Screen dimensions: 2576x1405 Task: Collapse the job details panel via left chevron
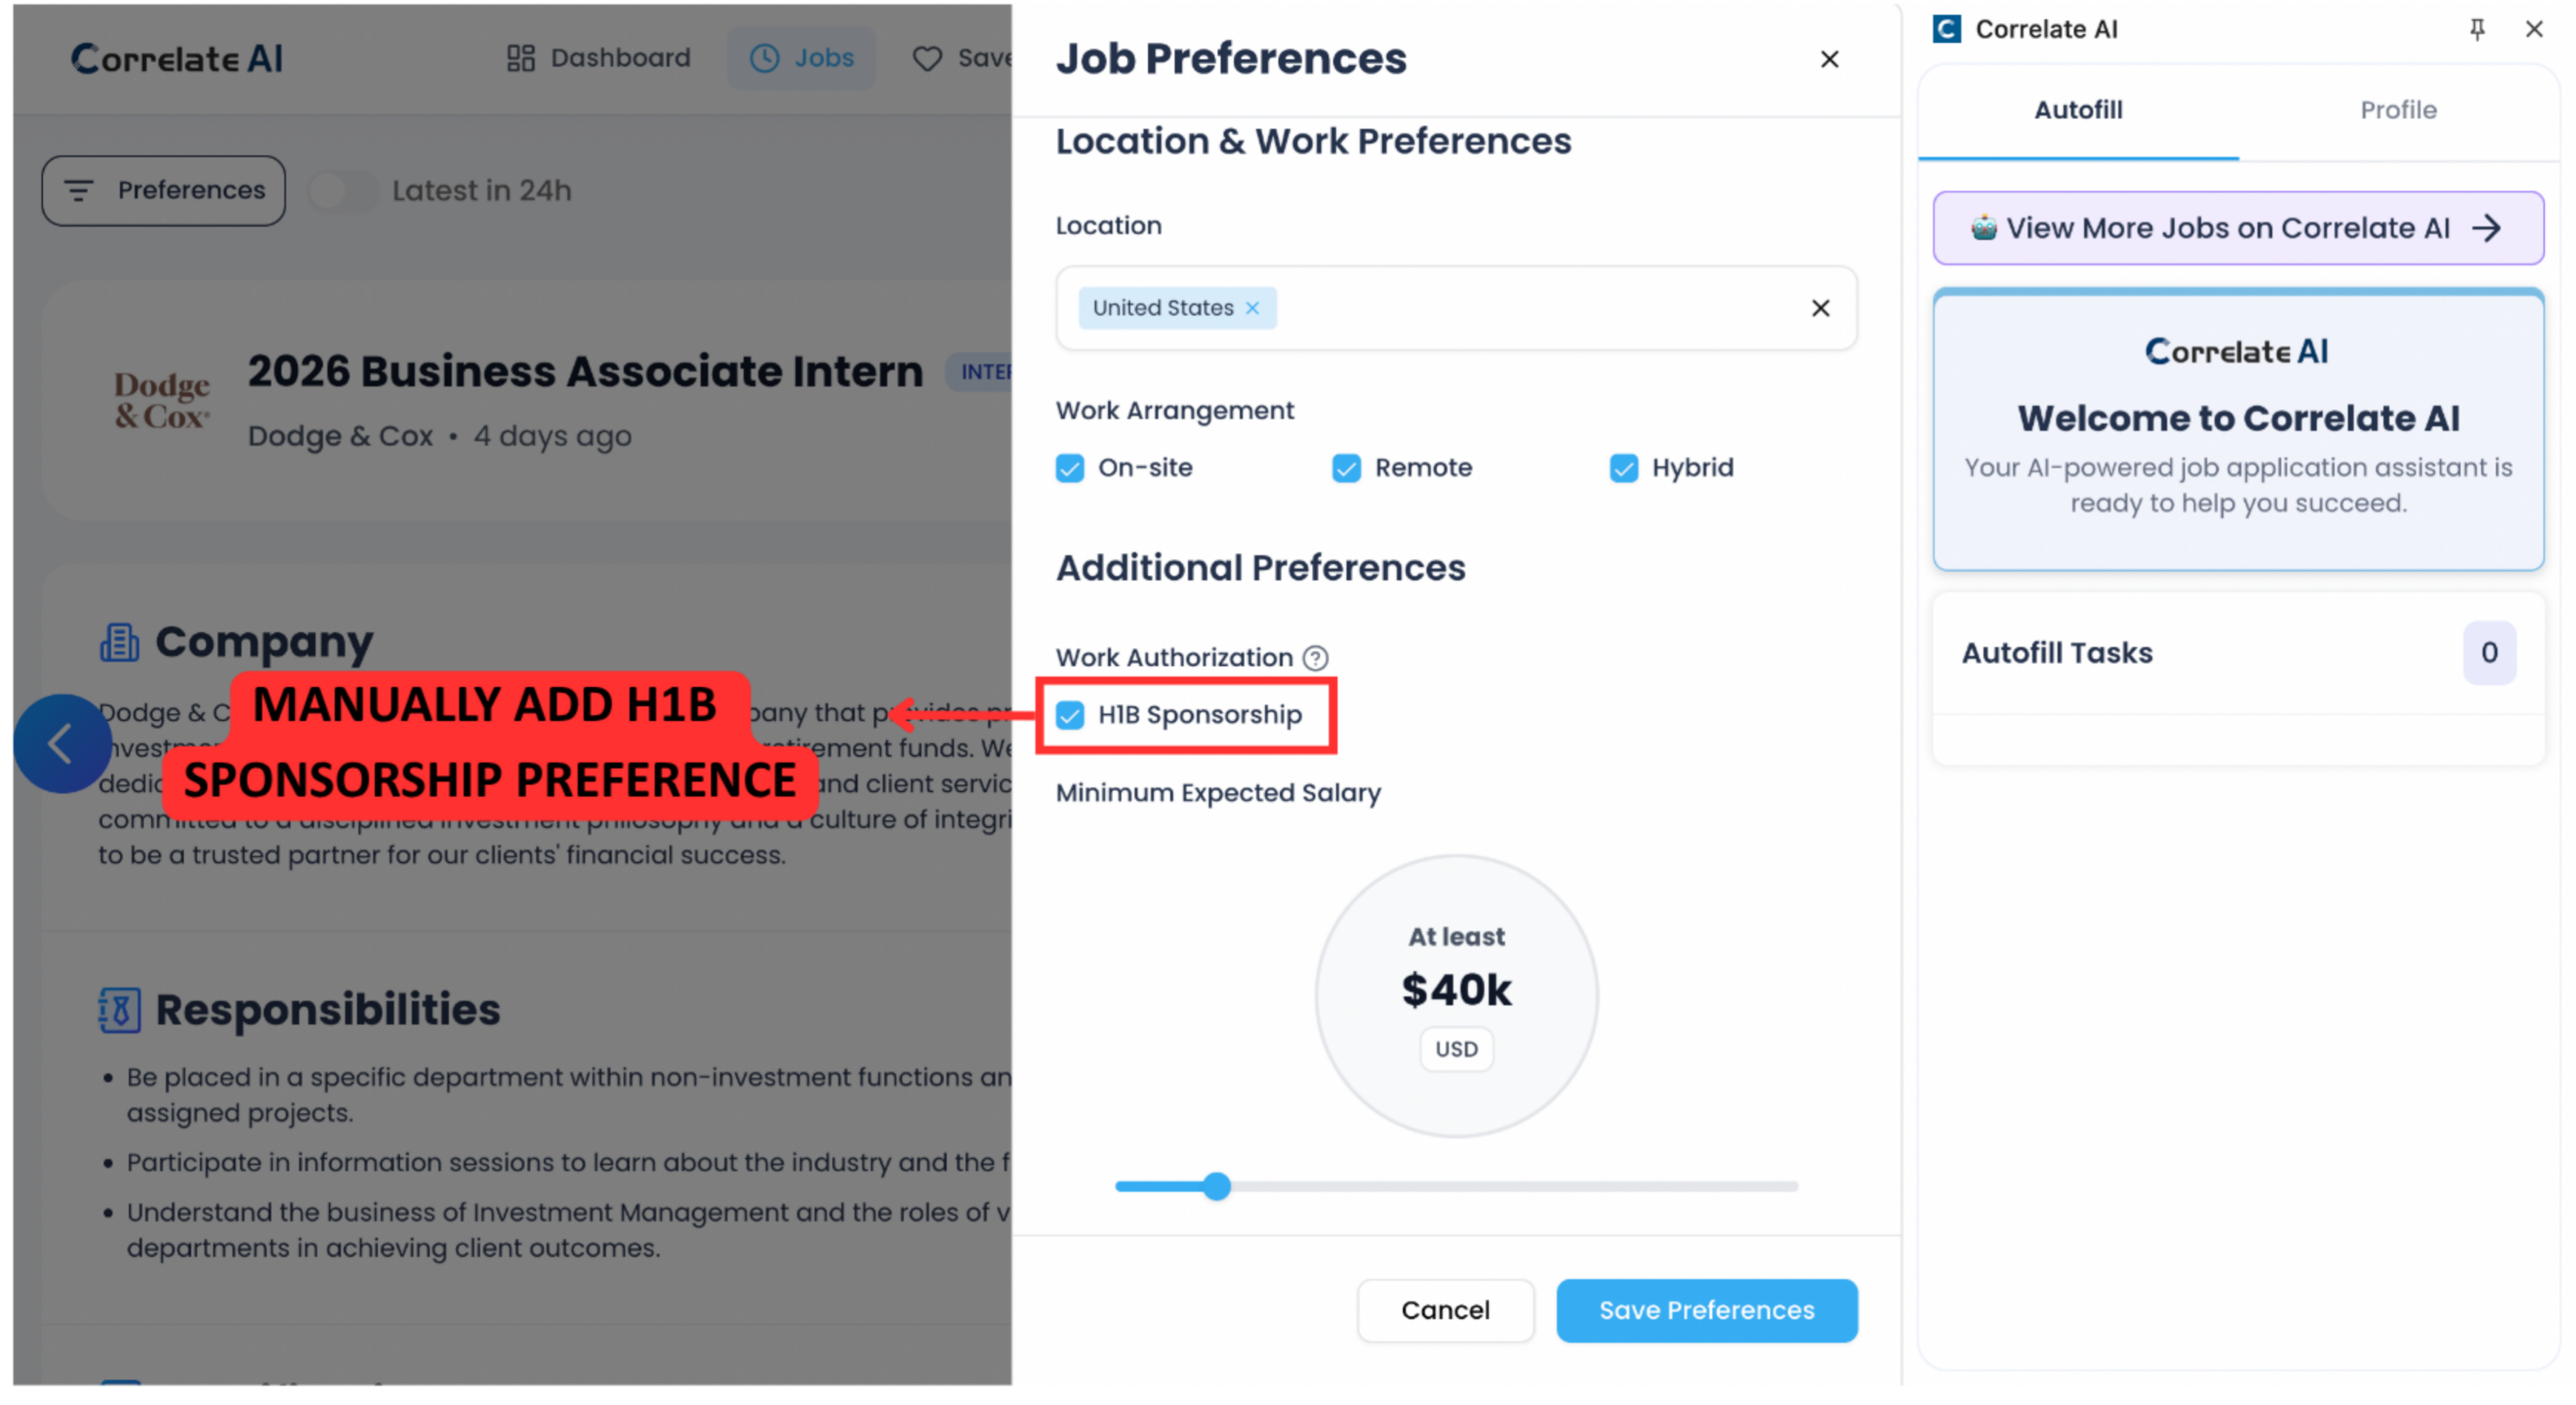[x=62, y=743]
